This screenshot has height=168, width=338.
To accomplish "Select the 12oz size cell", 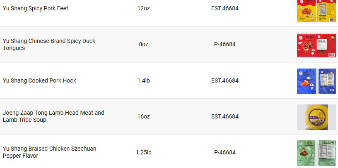I will tap(144, 8).
